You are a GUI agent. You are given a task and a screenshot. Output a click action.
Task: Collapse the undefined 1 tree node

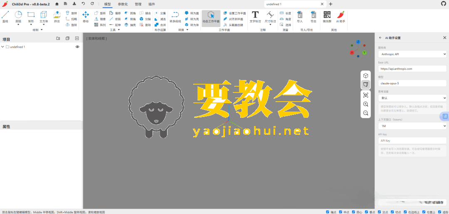[2, 47]
